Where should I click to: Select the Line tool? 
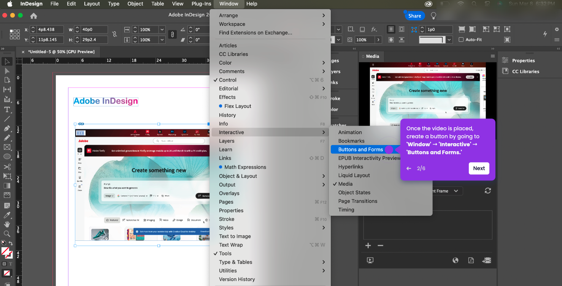point(7,119)
